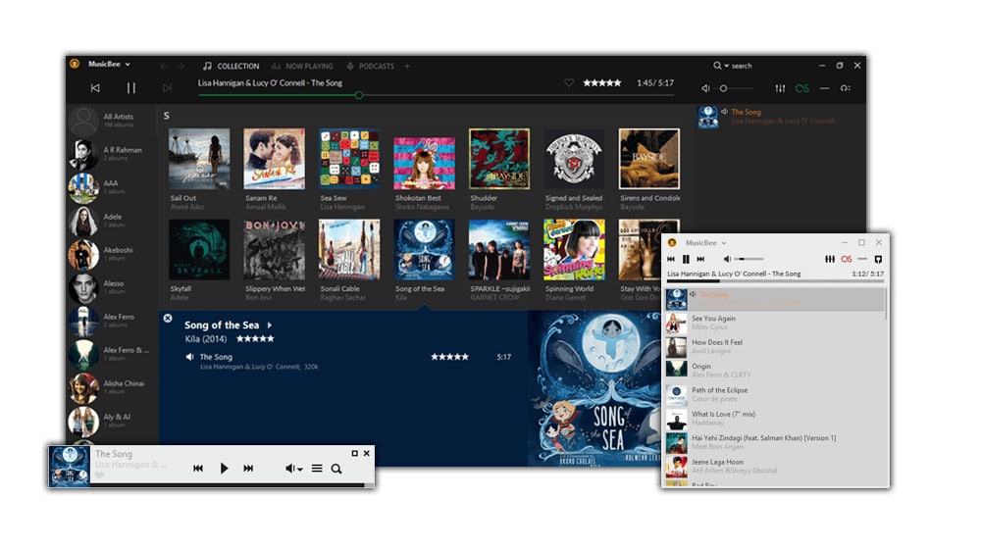Select Adele in artist list
This screenshot has height=551, width=981.
[x=113, y=221]
